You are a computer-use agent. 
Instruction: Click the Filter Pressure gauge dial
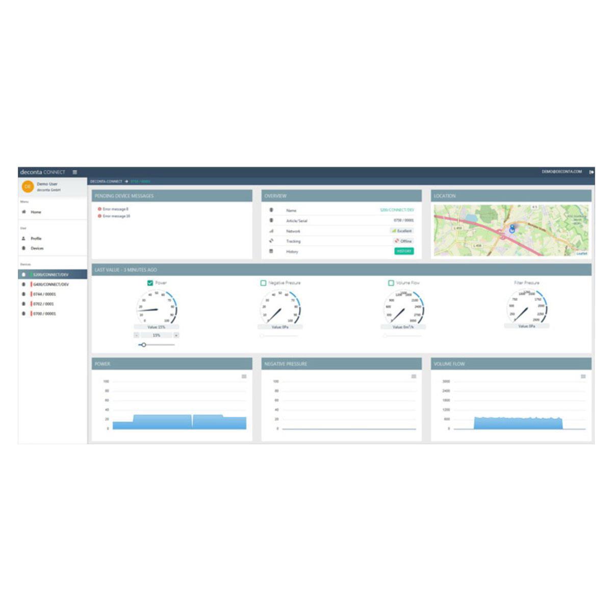527,306
